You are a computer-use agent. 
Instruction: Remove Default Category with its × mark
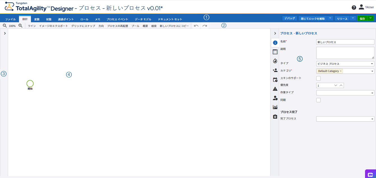(x=340, y=71)
